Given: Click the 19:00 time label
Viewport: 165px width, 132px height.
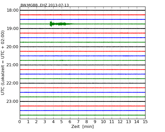Looking at the screenshot, I should 12,28.
